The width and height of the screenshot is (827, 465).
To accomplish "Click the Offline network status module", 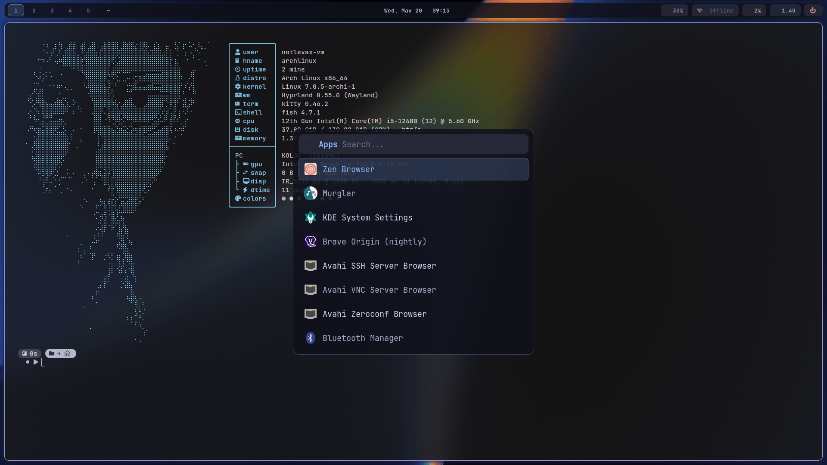I will pyautogui.click(x=715, y=10).
